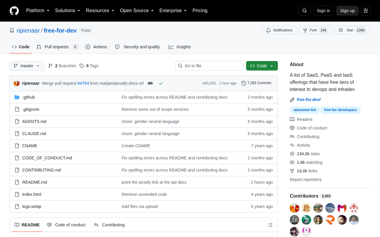Expand the Resources menu
The height and width of the screenshot is (237, 380).
[x=100, y=11]
